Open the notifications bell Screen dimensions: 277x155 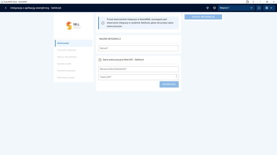(x=214, y=8)
